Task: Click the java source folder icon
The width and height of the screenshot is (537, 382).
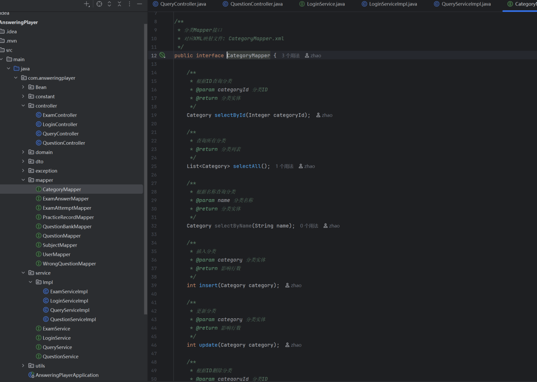Action: pyautogui.click(x=16, y=68)
